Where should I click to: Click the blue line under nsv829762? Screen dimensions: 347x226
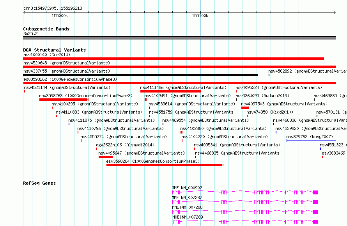tap(312, 141)
